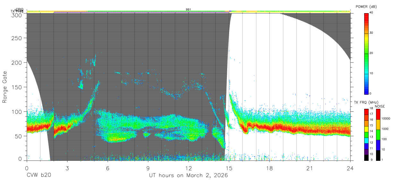Click the 50 tick label on y-axis
This screenshot has height=182, width=394.
[x=19, y=136]
